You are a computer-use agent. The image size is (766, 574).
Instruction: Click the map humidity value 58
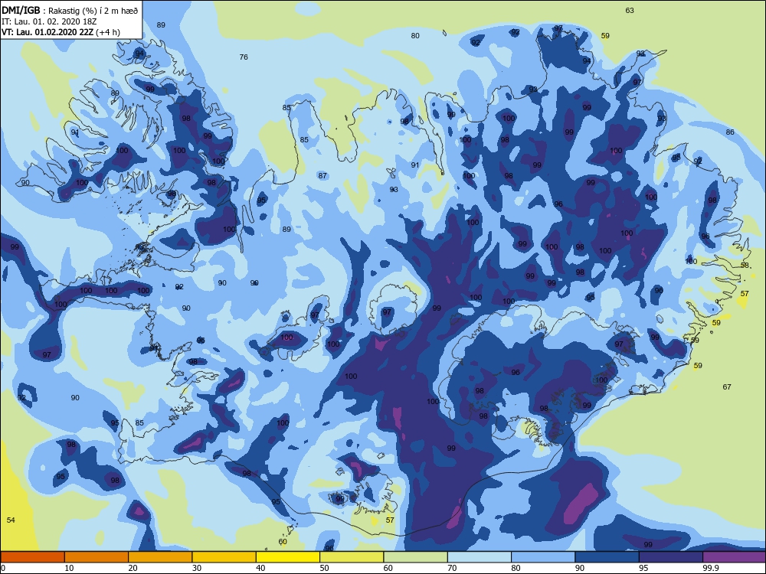[x=745, y=265]
